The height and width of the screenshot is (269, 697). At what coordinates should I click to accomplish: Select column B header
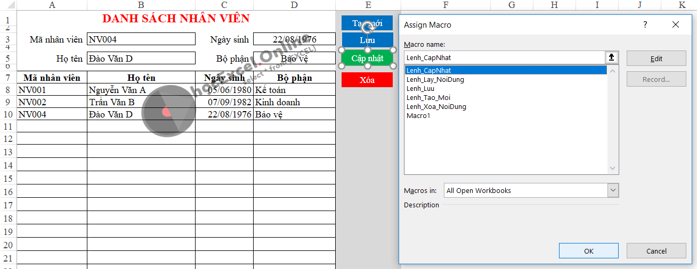141,5
